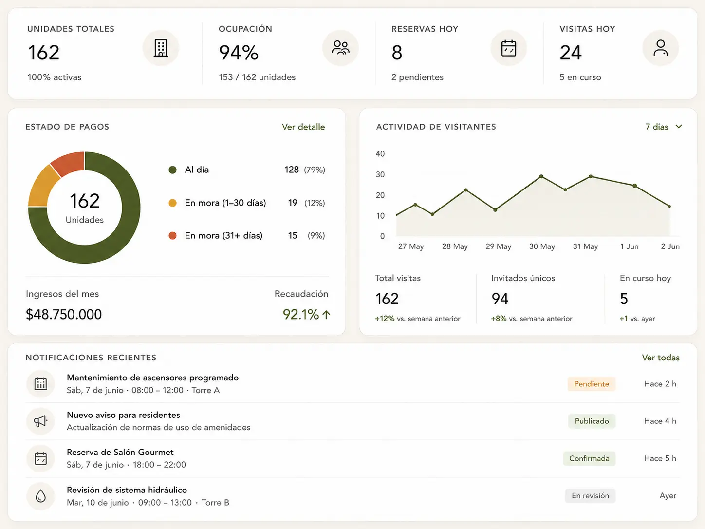705x529 pixels.
Task: Click the 2 Jun data point on chart
Action: pos(669,207)
